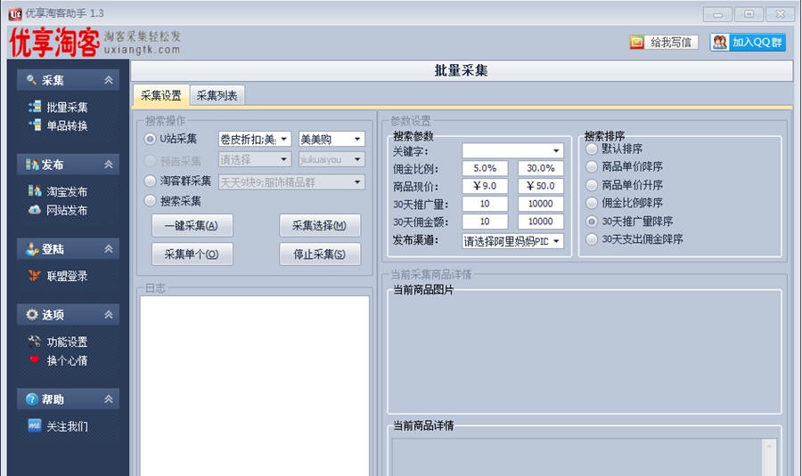
Task: Click the 换个心情 sidebar label
Action: point(67,360)
